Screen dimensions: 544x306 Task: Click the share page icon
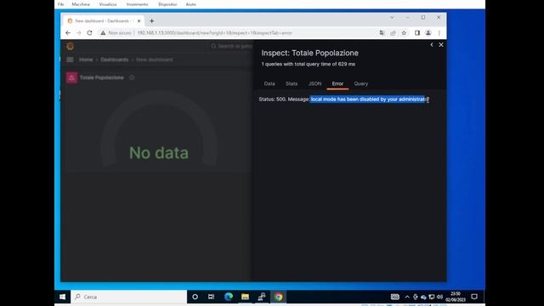pyautogui.click(x=393, y=33)
